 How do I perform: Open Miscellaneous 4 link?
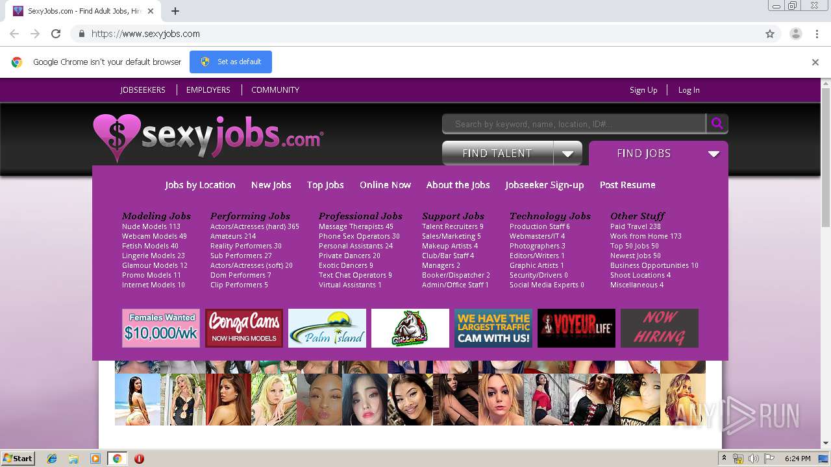click(x=637, y=285)
